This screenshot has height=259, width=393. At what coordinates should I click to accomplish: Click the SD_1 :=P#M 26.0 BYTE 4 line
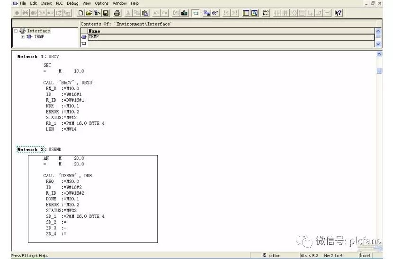75,216
